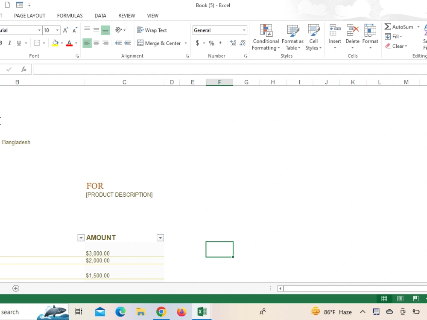
Task: Apply Percent Style
Action: coord(212,43)
